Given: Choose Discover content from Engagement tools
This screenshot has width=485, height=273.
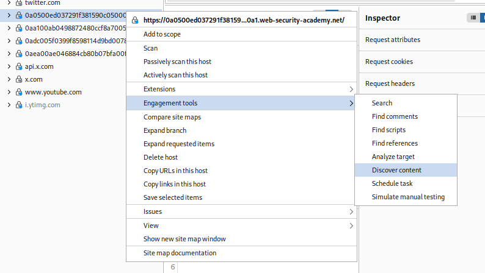Looking at the screenshot, I should pyautogui.click(x=396, y=170).
